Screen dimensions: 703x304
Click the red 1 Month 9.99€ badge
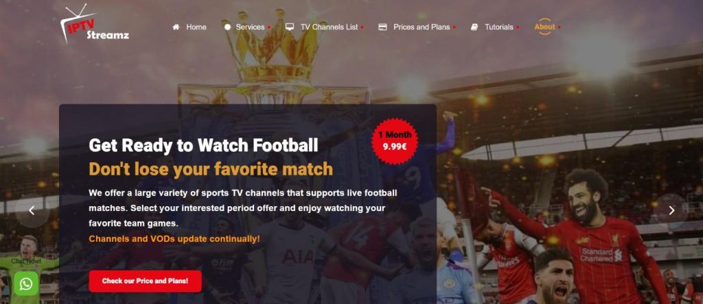tap(395, 141)
